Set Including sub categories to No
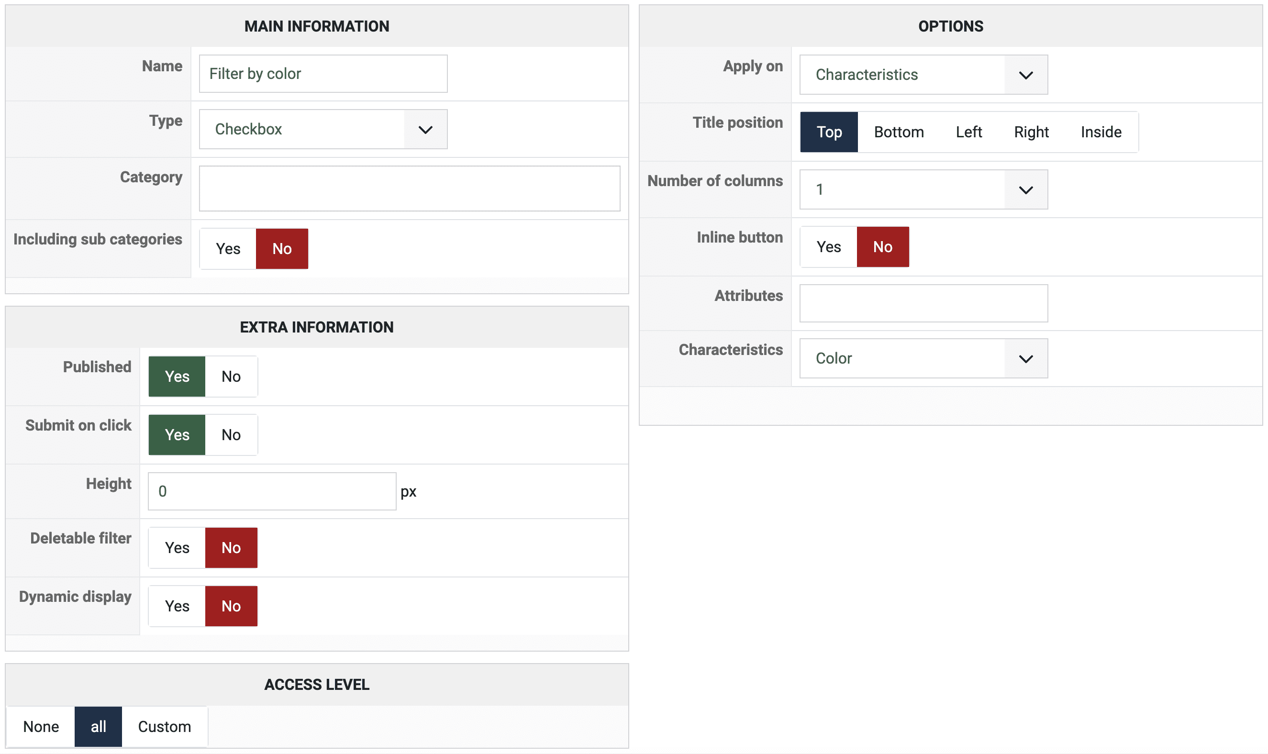Viewport: 1268px width, 754px height. click(x=282, y=248)
